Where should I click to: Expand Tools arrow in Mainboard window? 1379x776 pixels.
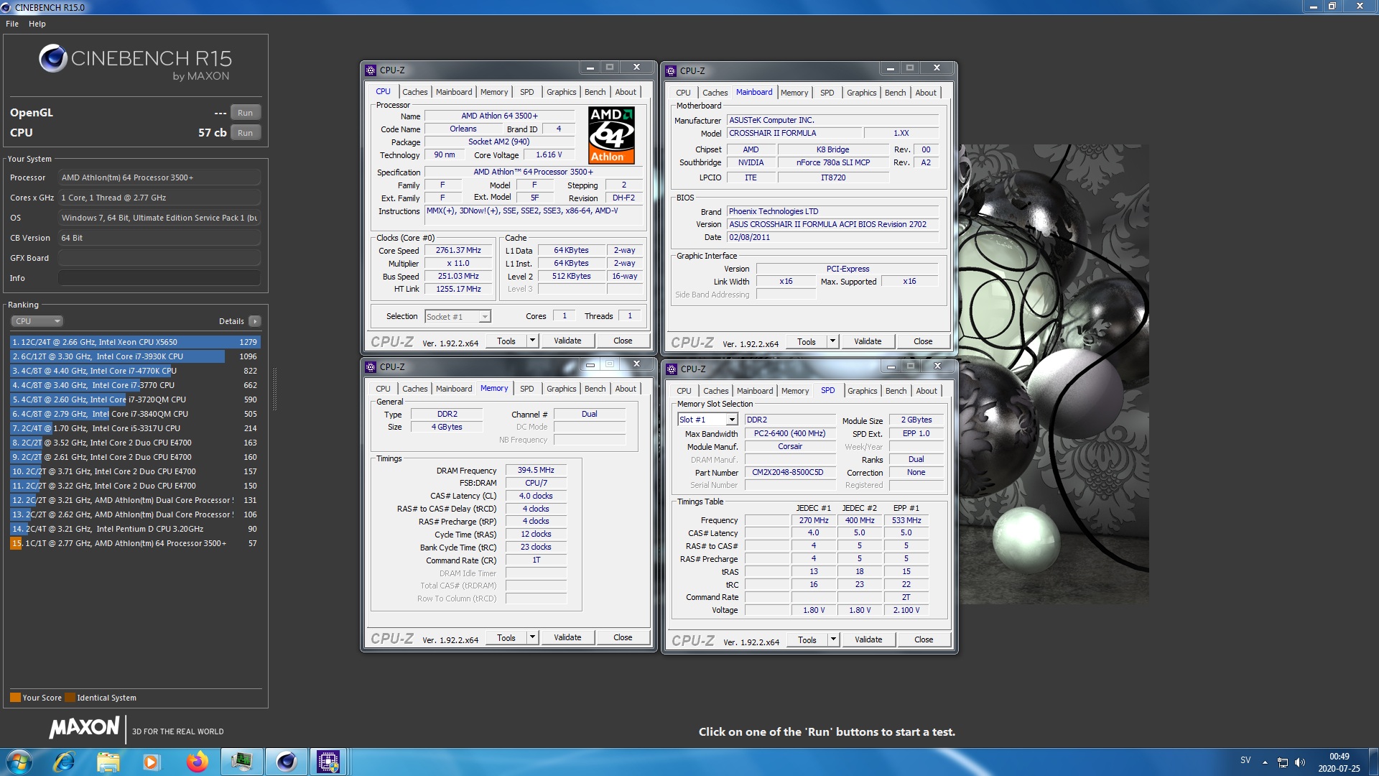(x=832, y=341)
